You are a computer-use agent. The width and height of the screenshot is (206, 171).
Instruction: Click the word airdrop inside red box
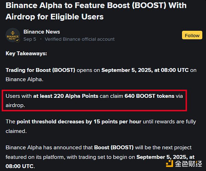click(15, 105)
